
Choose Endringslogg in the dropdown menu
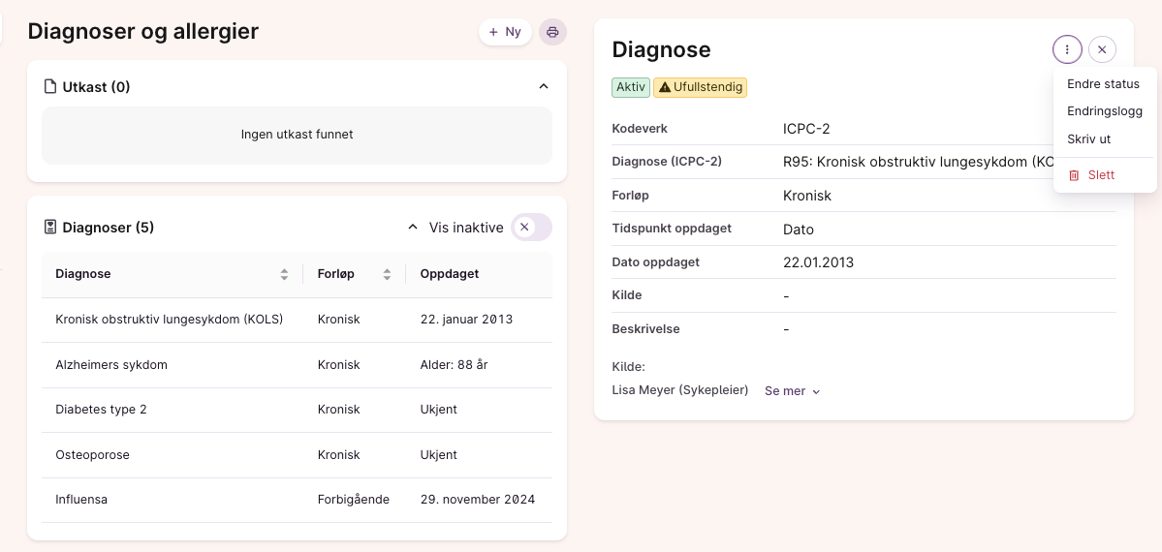point(1104,111)
